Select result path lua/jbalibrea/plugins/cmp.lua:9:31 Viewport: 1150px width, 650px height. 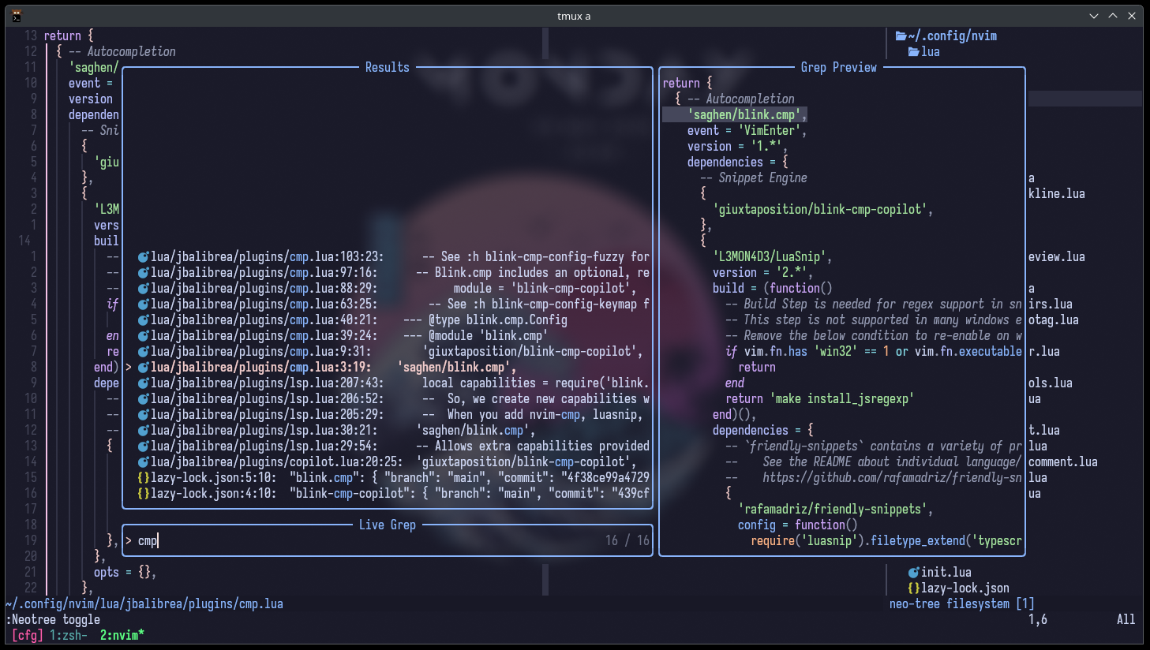[260, 352]
